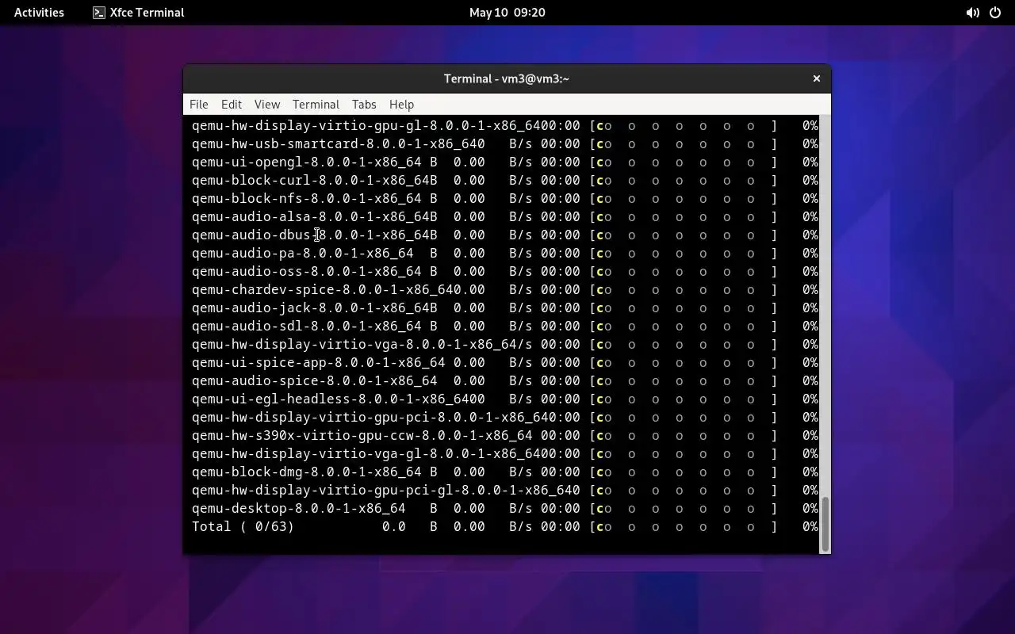Viewport: 1015px width, 634px height.
Task: Click the 0% value on the Total row
Action: tap(810, 527)
